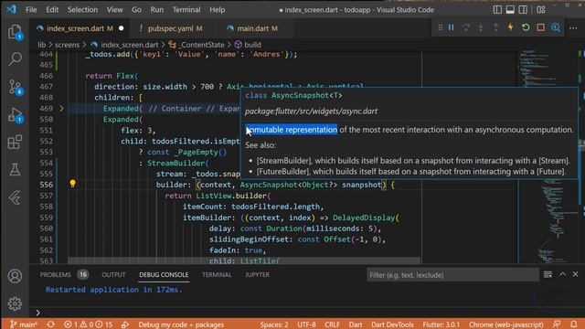The width and height of the screenshot is (585, 329).
Task: Click Debug my code + packages
Action: point(181,324)
